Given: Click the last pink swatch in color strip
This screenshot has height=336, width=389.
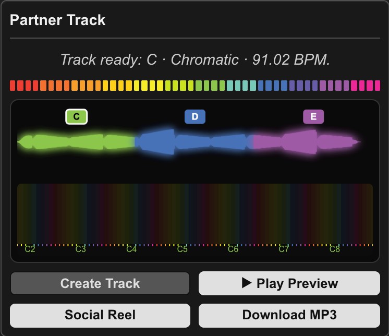Looking at the screenshot, I should (378, 86).
